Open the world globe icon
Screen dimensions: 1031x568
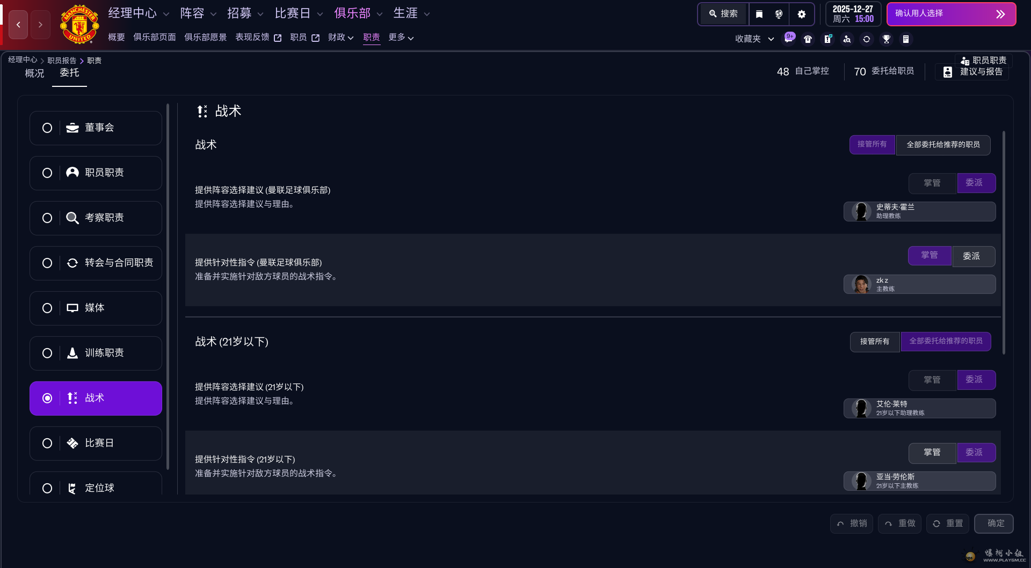point(779,14)
